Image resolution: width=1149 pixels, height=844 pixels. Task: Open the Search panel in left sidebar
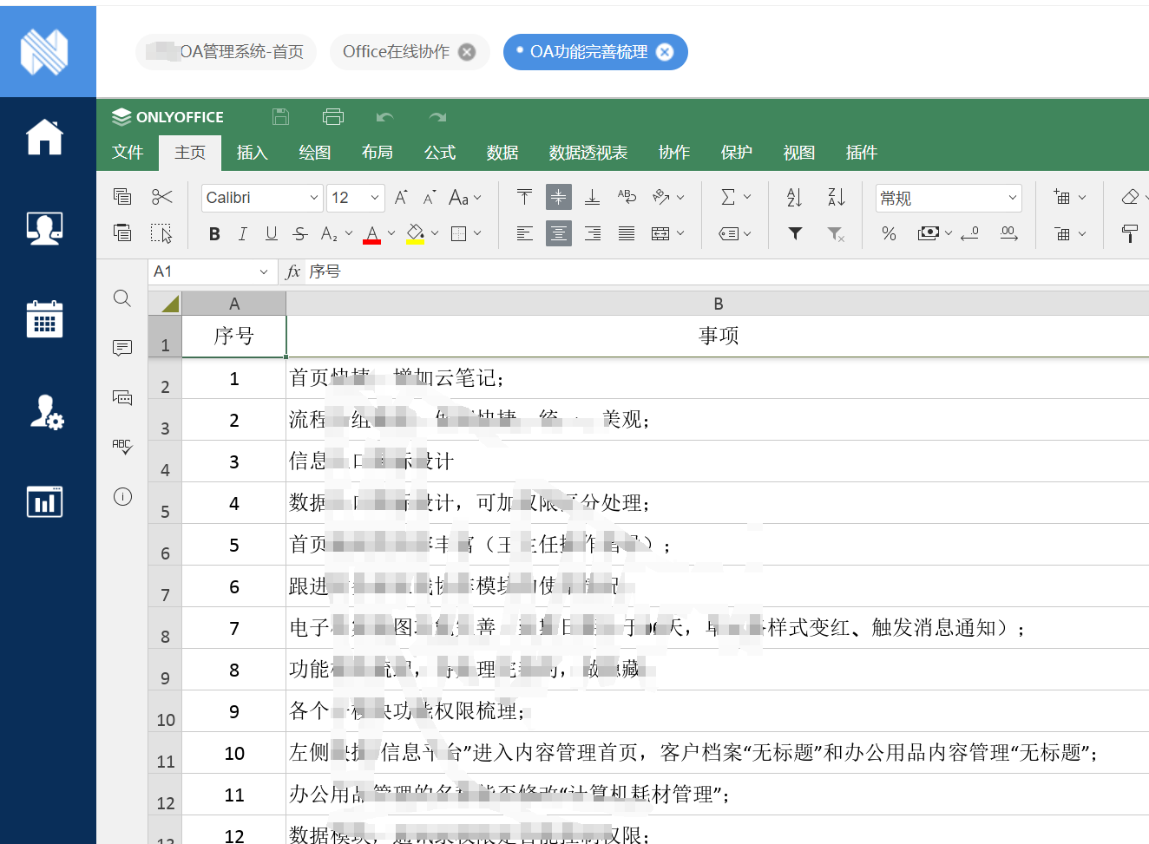tap(122, 298)
